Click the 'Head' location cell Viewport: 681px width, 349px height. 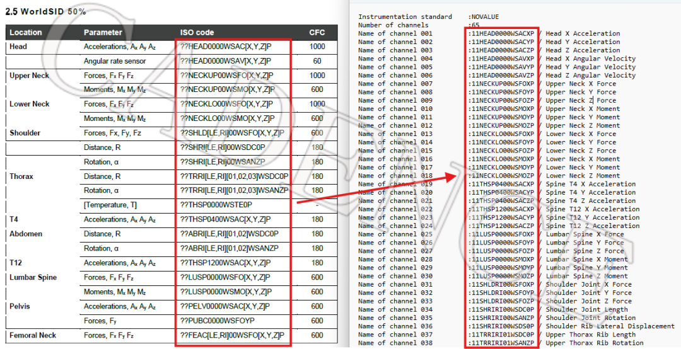tap(18, 47)
